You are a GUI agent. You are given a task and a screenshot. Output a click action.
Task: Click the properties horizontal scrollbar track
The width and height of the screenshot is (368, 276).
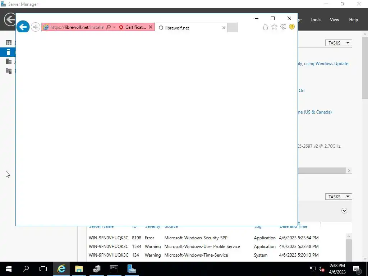coord(322,171)
